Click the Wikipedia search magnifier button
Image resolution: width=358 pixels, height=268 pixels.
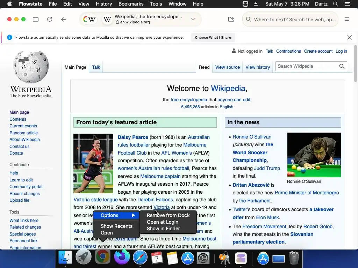pyautogui.click(x=342, y=66)
